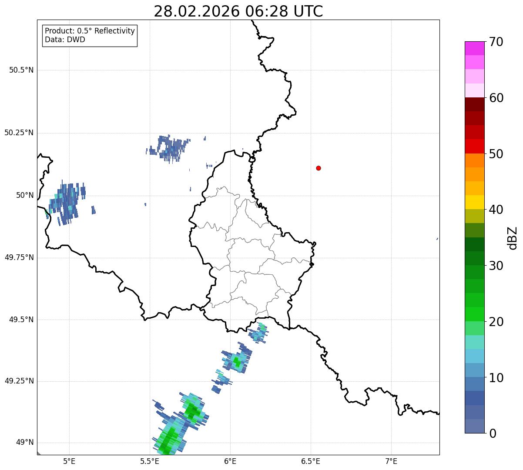Pick the turquoise swatch below 20 dBZ

[474, 342]
